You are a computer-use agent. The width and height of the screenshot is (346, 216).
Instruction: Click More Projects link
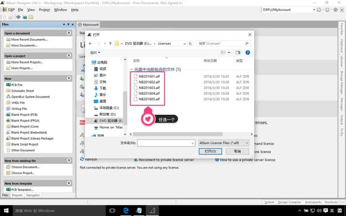tap(22, 68)
